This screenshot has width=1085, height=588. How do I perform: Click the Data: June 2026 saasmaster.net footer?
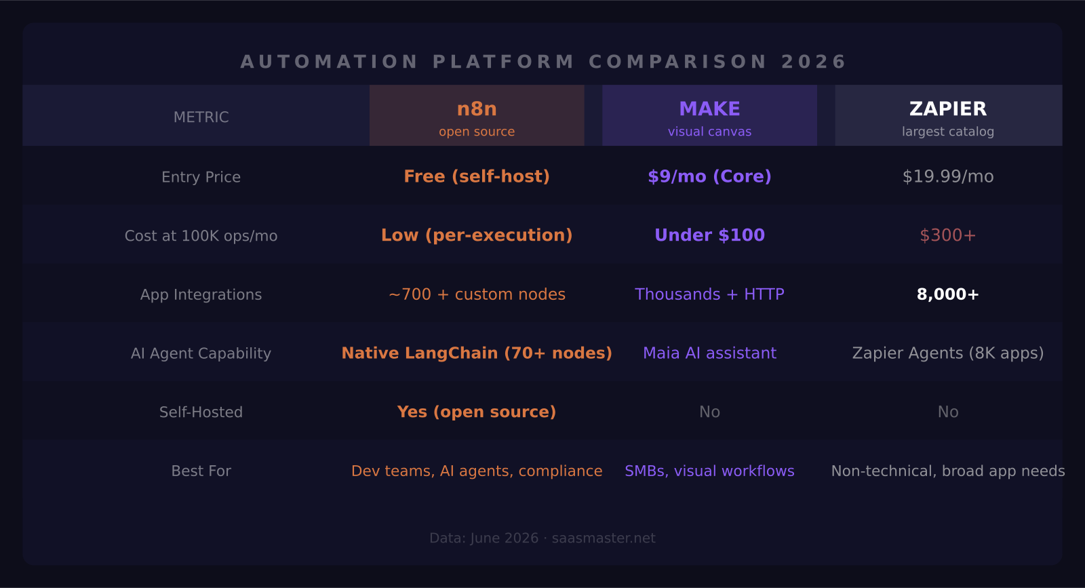[542, 538]
